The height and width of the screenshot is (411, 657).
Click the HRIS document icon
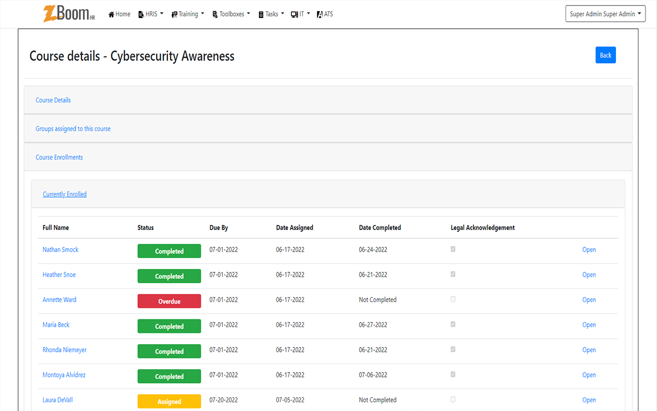point(141,14)
